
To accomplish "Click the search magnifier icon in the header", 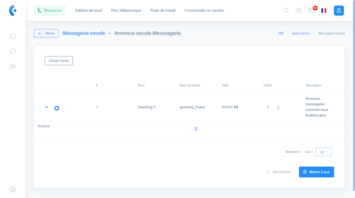I will (286, 10).
